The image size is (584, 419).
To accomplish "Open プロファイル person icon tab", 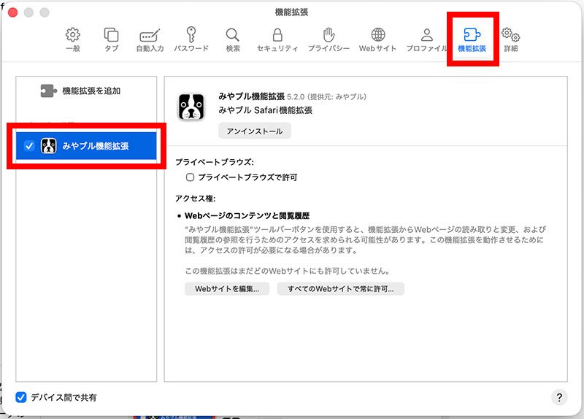I will [427, 39].
